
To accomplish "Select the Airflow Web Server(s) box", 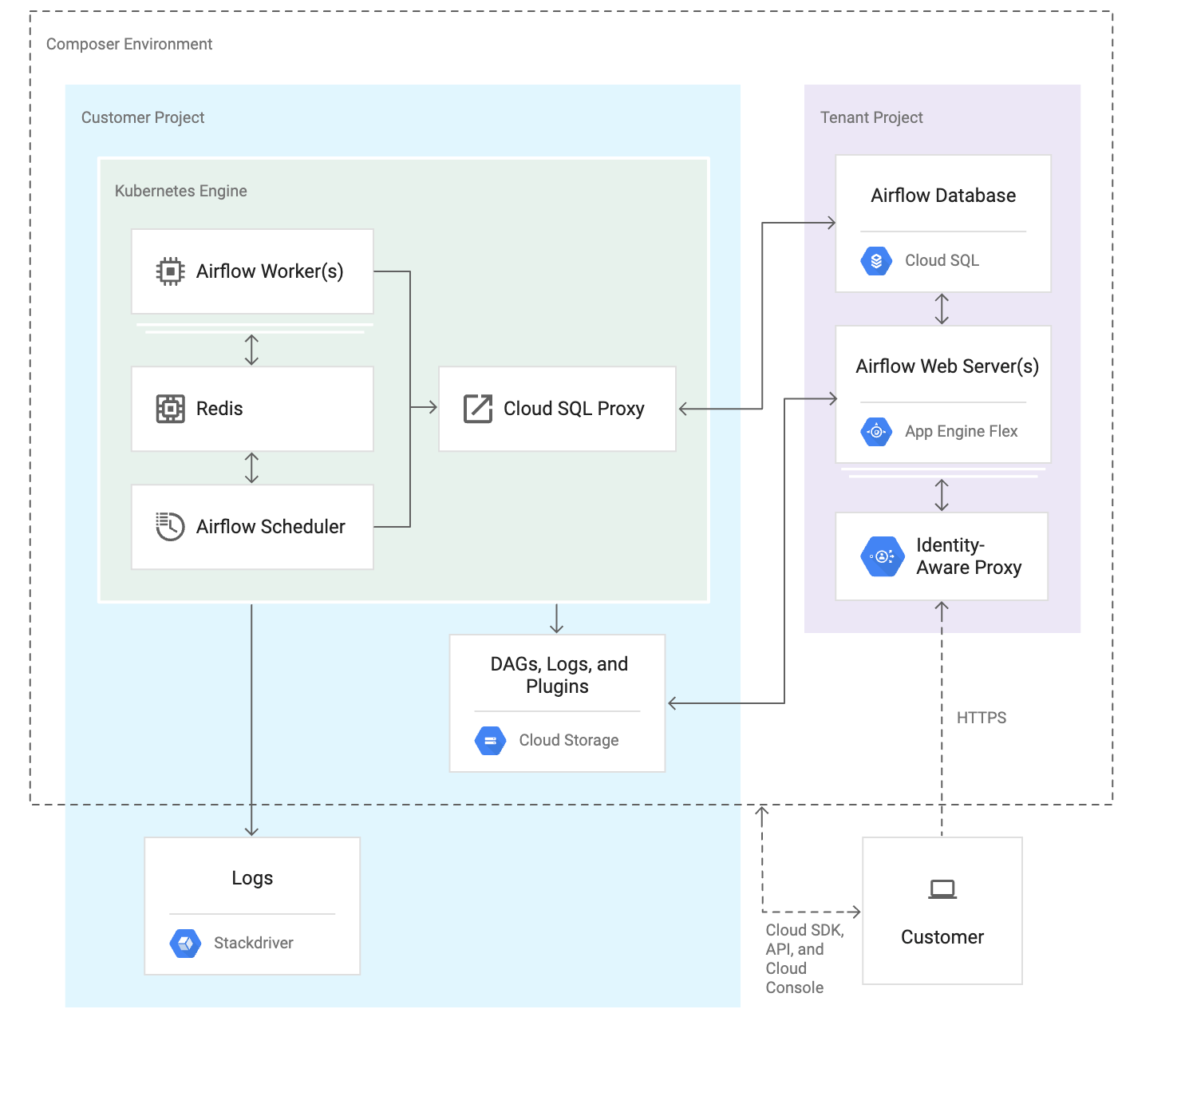I will pyautogui.click(x=946, y=366).
